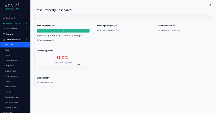Expand the Consent submenu chevron
Screen dimensions: 216x113
coord(26,34)
